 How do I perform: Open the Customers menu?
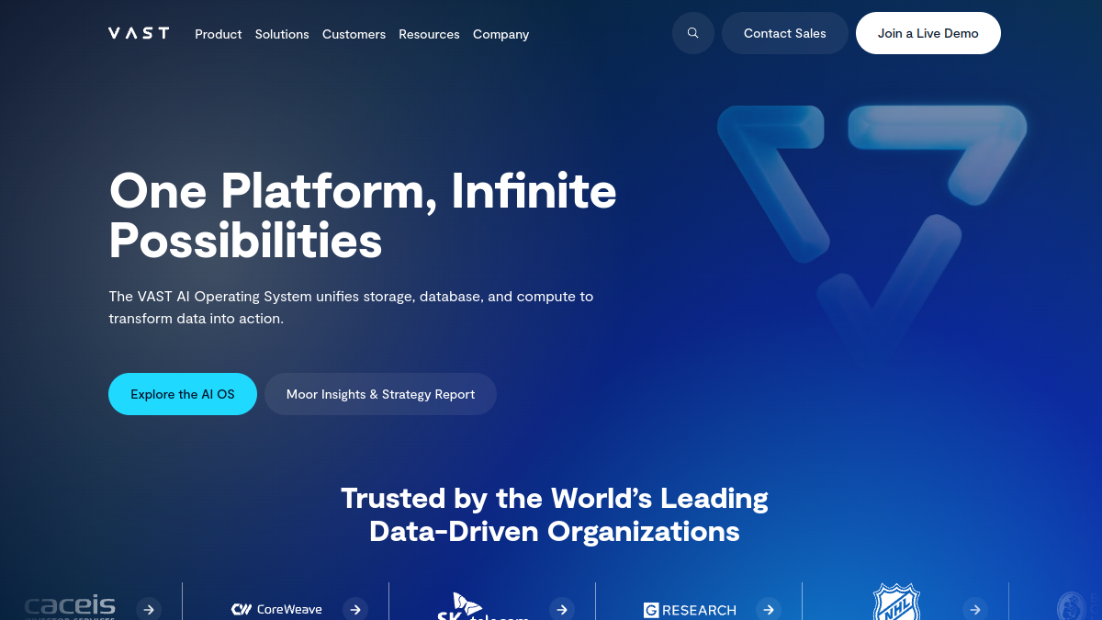pos(354,34)
